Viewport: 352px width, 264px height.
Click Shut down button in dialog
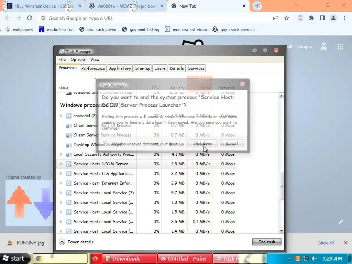[202, 143]
